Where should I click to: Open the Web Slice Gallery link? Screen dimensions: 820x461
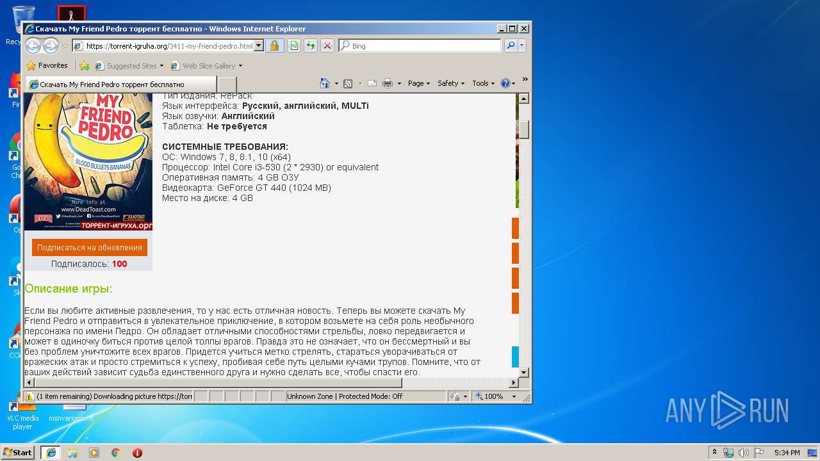207,66
